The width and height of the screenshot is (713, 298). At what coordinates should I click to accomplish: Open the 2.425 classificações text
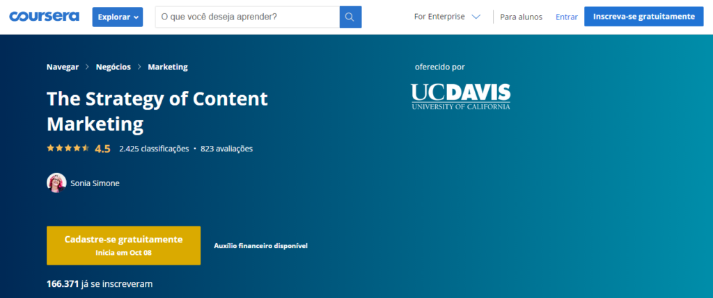coord(154,149)
